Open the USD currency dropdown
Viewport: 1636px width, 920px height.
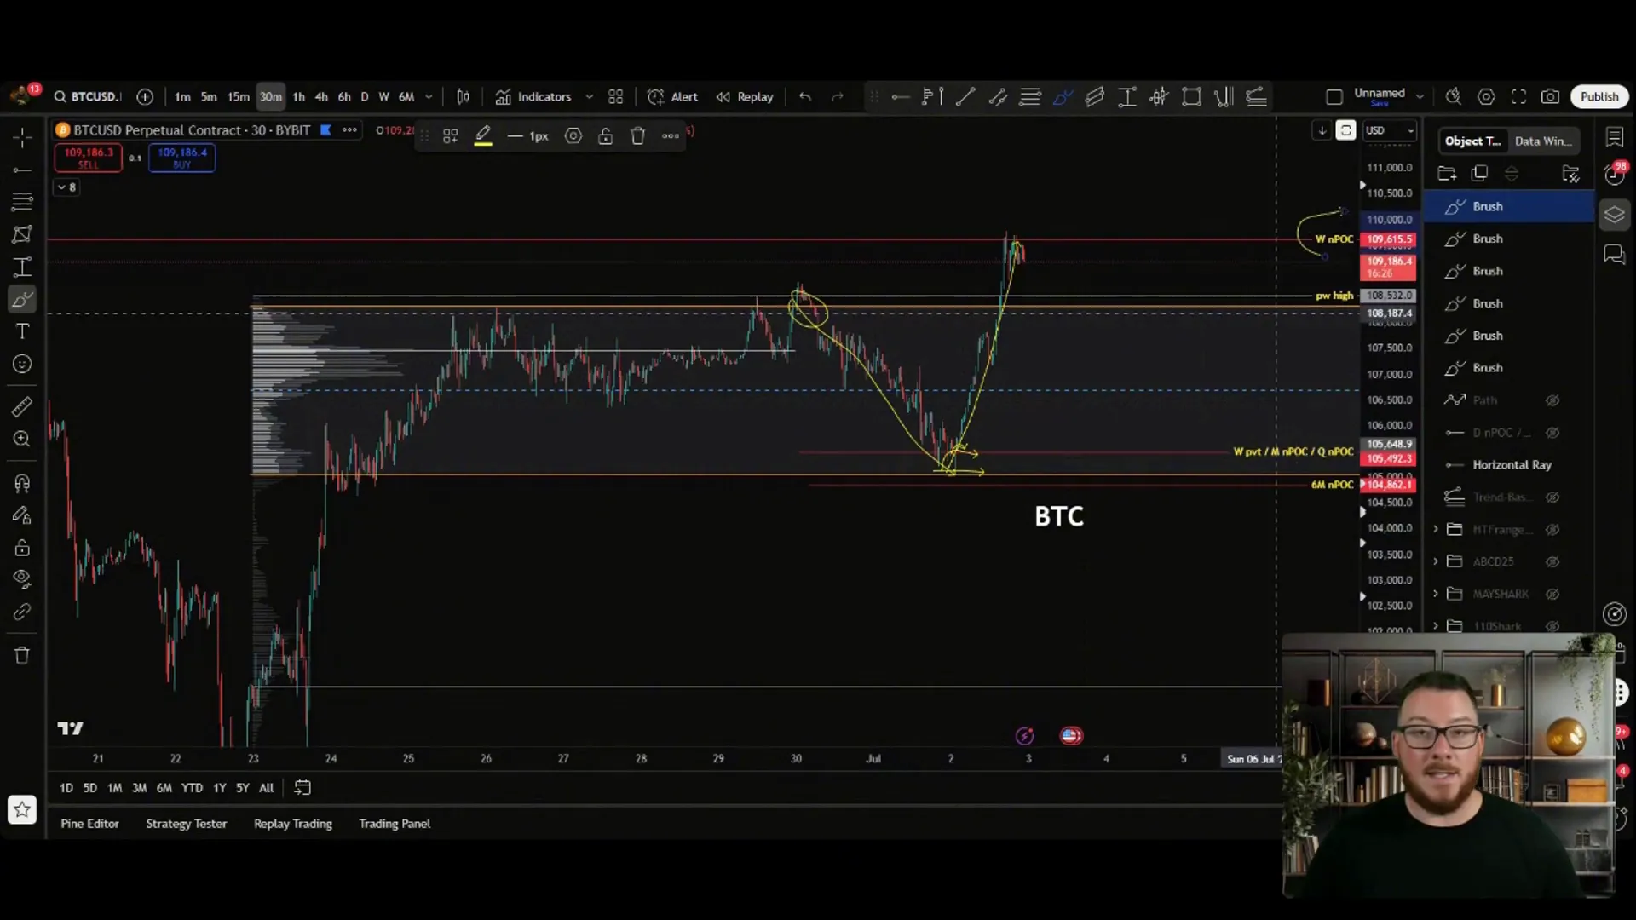[x=1389, y=130]
